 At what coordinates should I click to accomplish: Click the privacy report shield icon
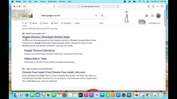[x=54, y=6]
